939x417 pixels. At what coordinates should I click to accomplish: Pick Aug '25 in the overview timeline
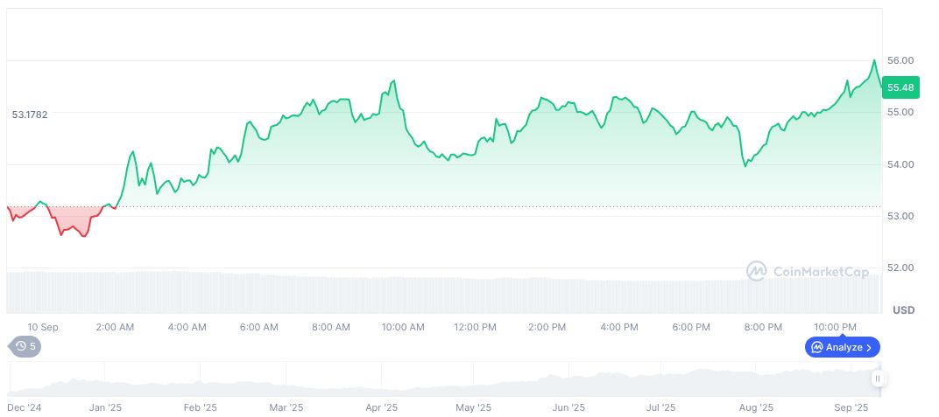pos(756,407)
